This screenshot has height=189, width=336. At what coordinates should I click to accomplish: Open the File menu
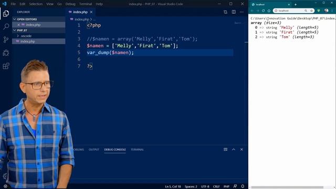(x=13, y=4)
